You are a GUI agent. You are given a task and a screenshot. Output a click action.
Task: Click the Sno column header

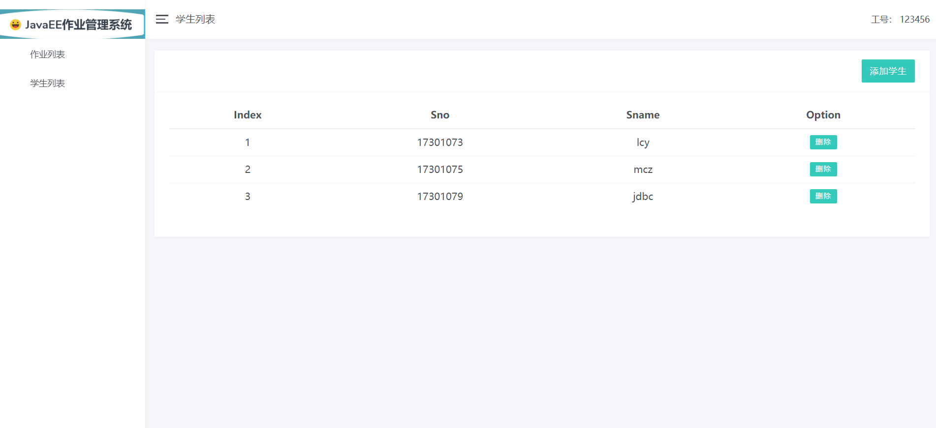pyautogui.click(x=440, y=115)
